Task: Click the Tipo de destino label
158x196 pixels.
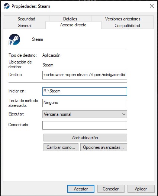Action: point(23,55)
